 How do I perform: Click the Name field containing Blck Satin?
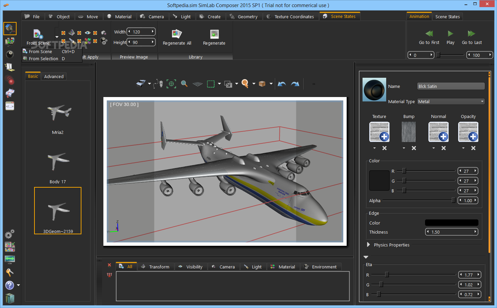451,86
